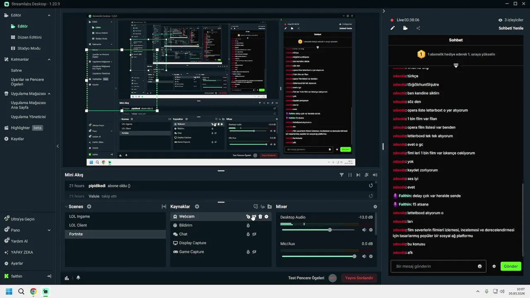
Task: Open notifications bell in footer
Action: (x=78, y=278)
